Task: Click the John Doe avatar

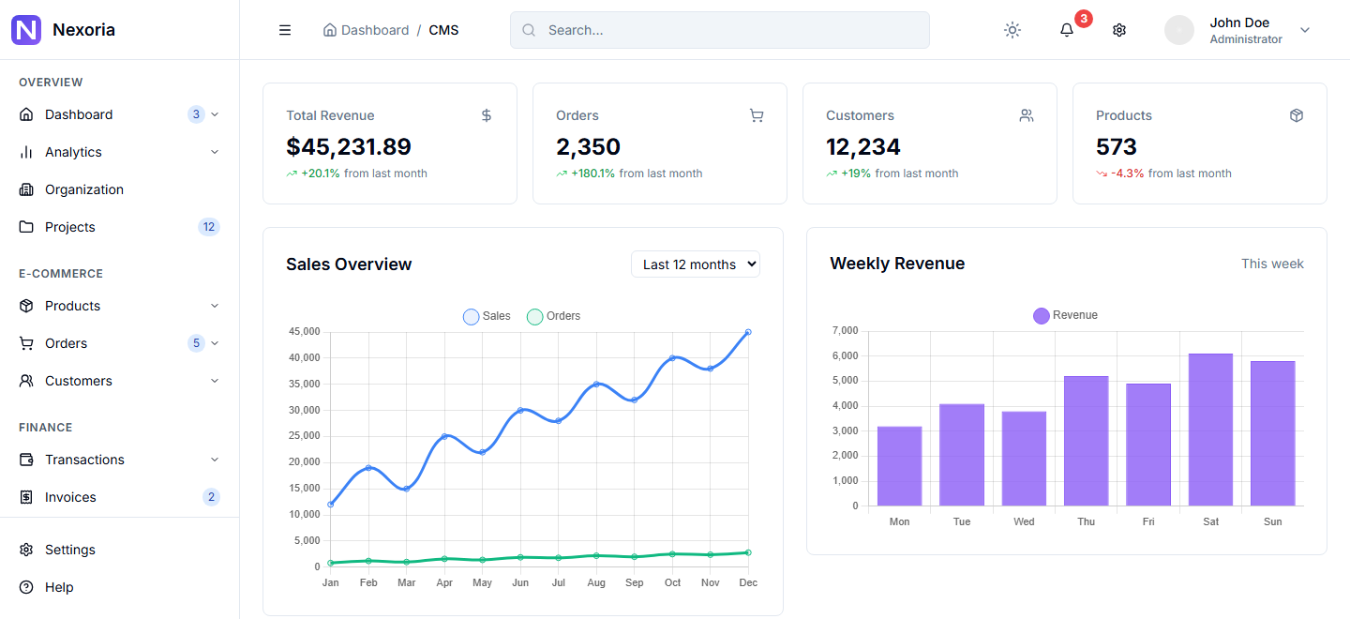Action: coord(1179,30)
